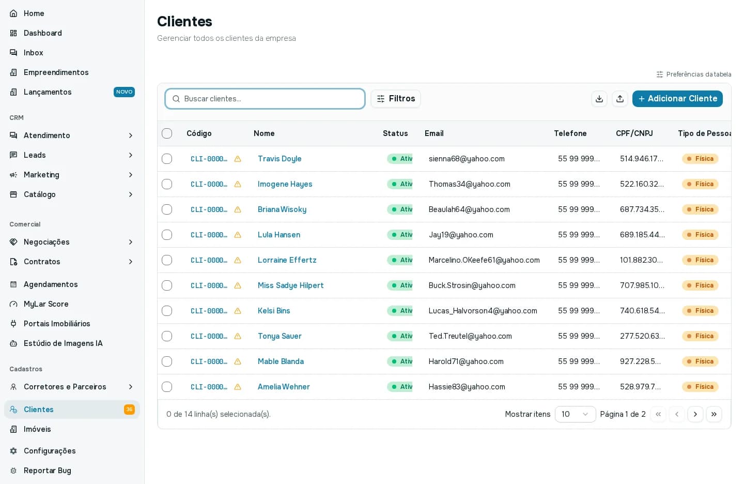This screenshot has width=744, height=484.
Task: Click the Empreendimentos building icon
Action: pyautogui.click(x=13, y=72)
